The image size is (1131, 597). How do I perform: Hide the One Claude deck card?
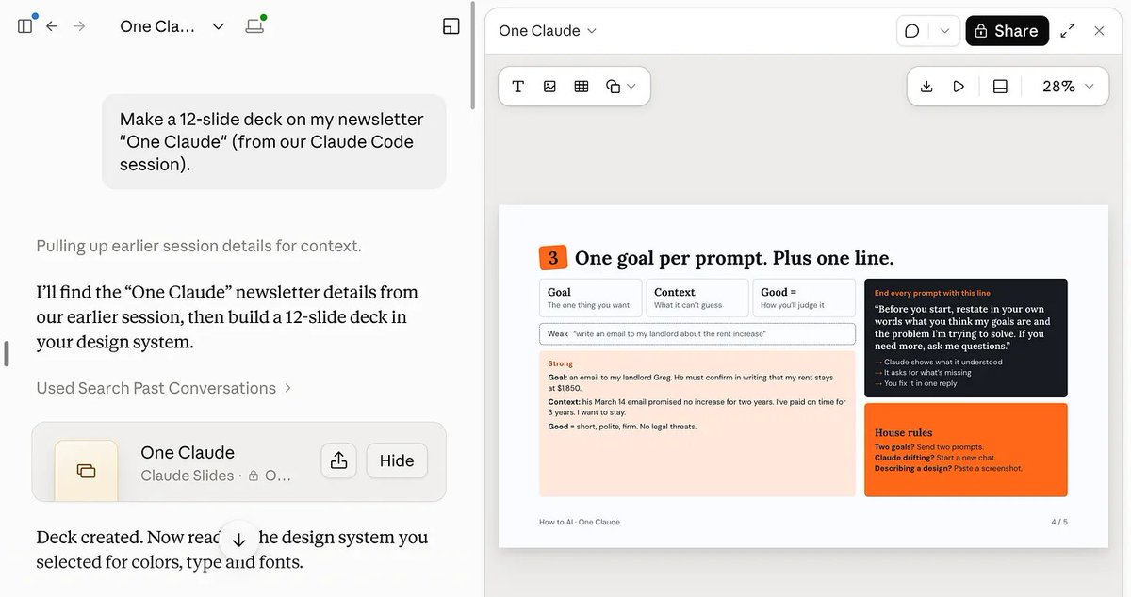click(397, 461)
